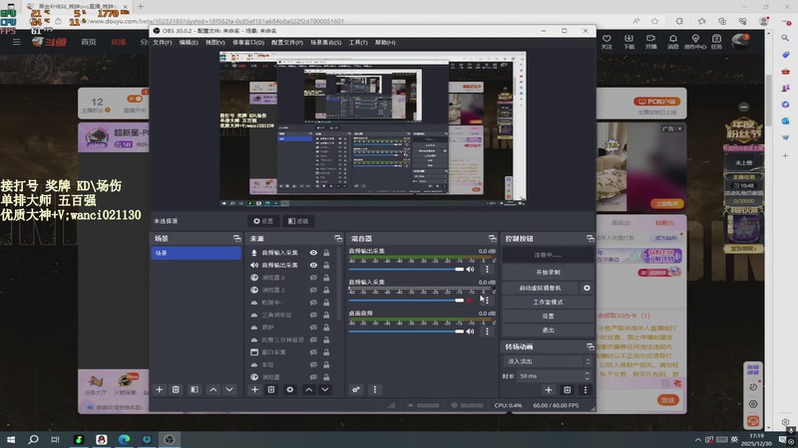Viewport: 798px width, 448px height.
Task: Add a transition with plus icon
Action: point(549,389)
